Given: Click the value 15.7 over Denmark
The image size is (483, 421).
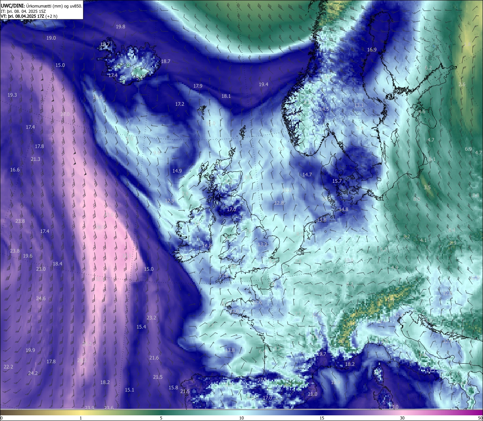Looking at the screenshot, I should point(337,181).
